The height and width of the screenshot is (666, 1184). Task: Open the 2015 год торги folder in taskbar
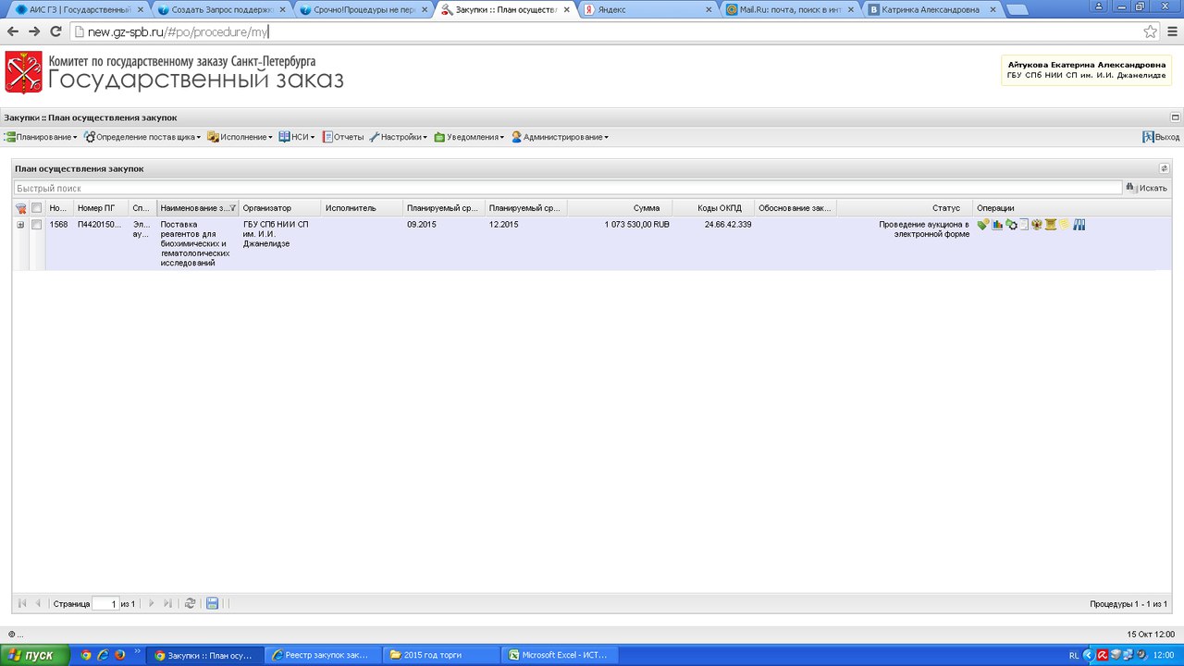[442, 655]
